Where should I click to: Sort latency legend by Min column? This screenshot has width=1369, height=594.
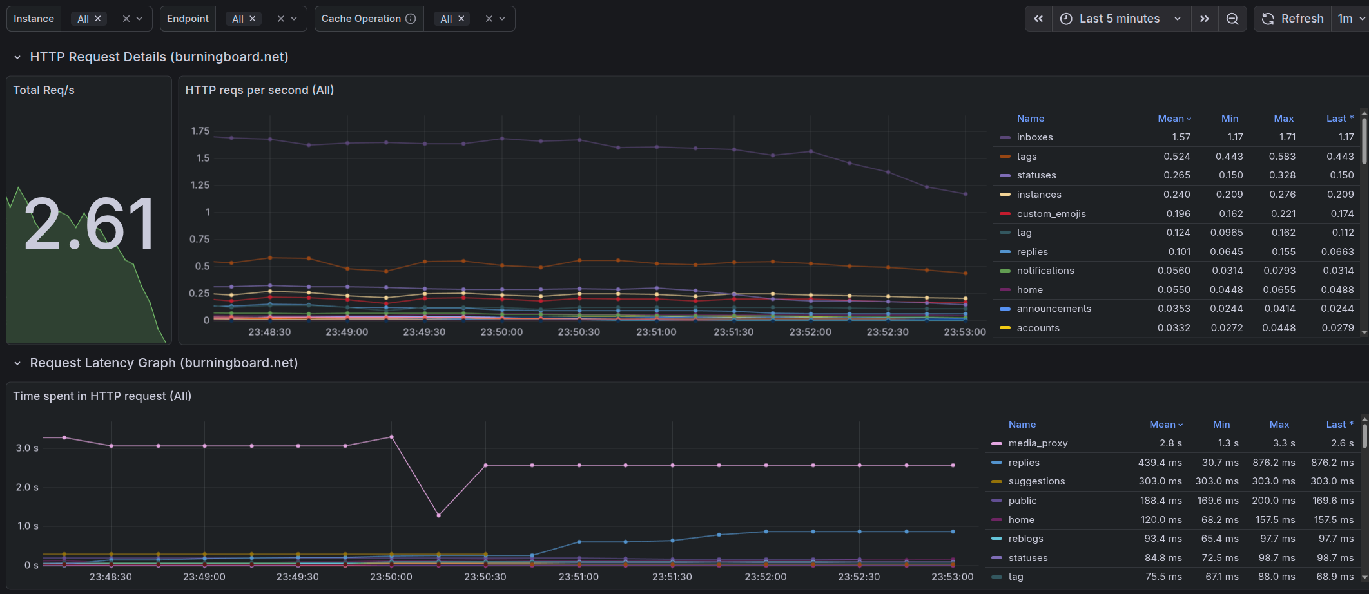tap(1221, 425)
